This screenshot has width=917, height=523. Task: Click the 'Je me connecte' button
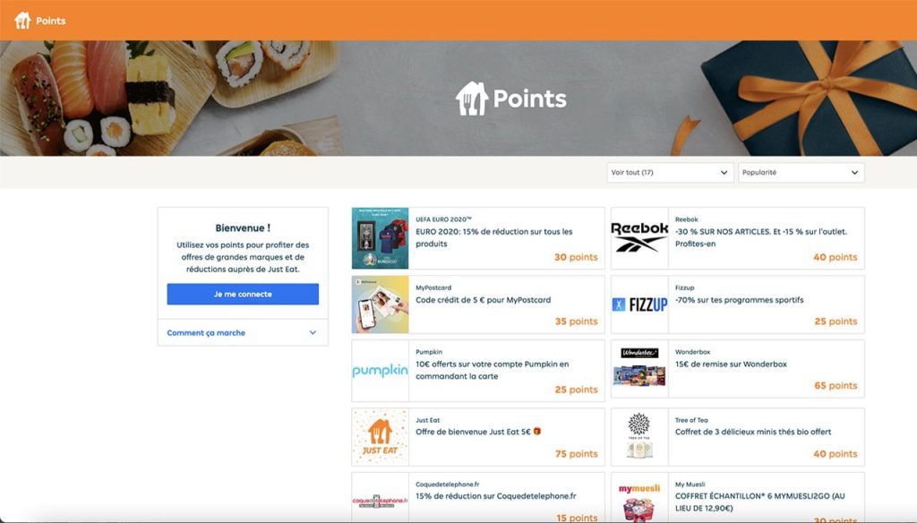click(243, 295)
